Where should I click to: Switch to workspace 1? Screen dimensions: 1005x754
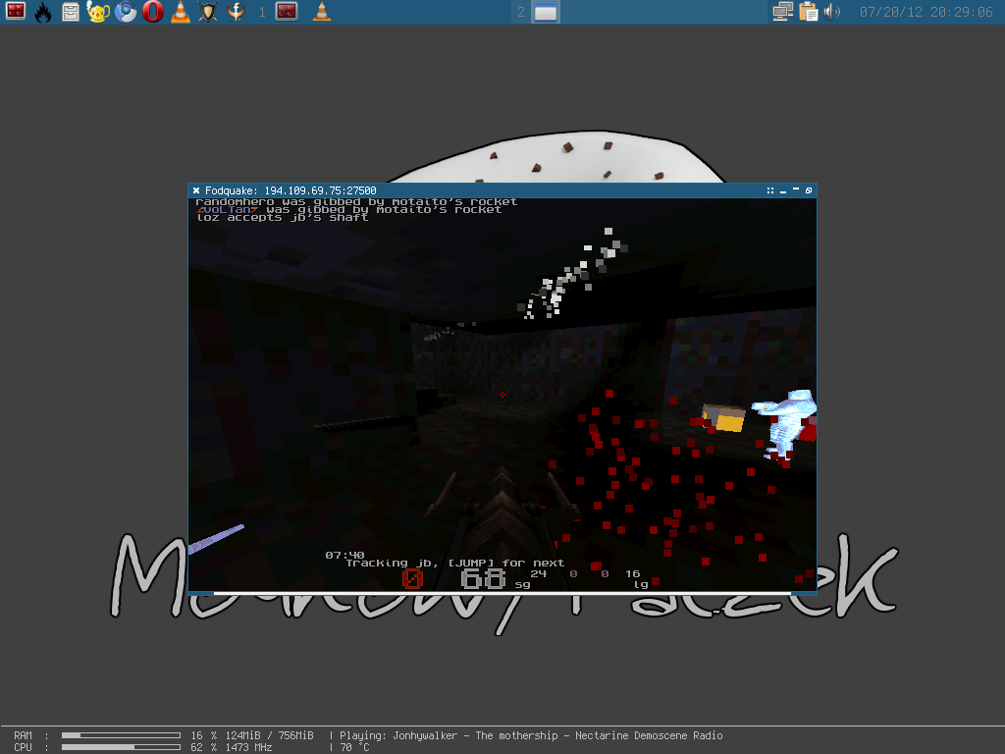point(261,12)
